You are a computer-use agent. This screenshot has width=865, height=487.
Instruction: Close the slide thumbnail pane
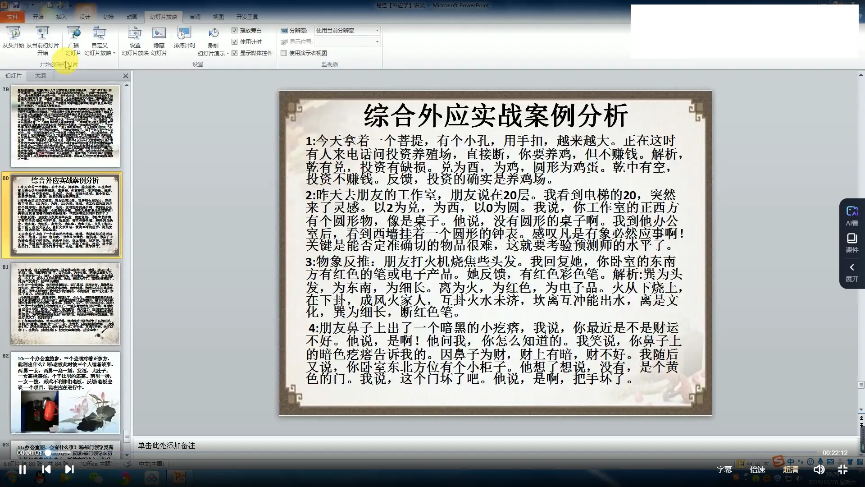click(126, 76)
